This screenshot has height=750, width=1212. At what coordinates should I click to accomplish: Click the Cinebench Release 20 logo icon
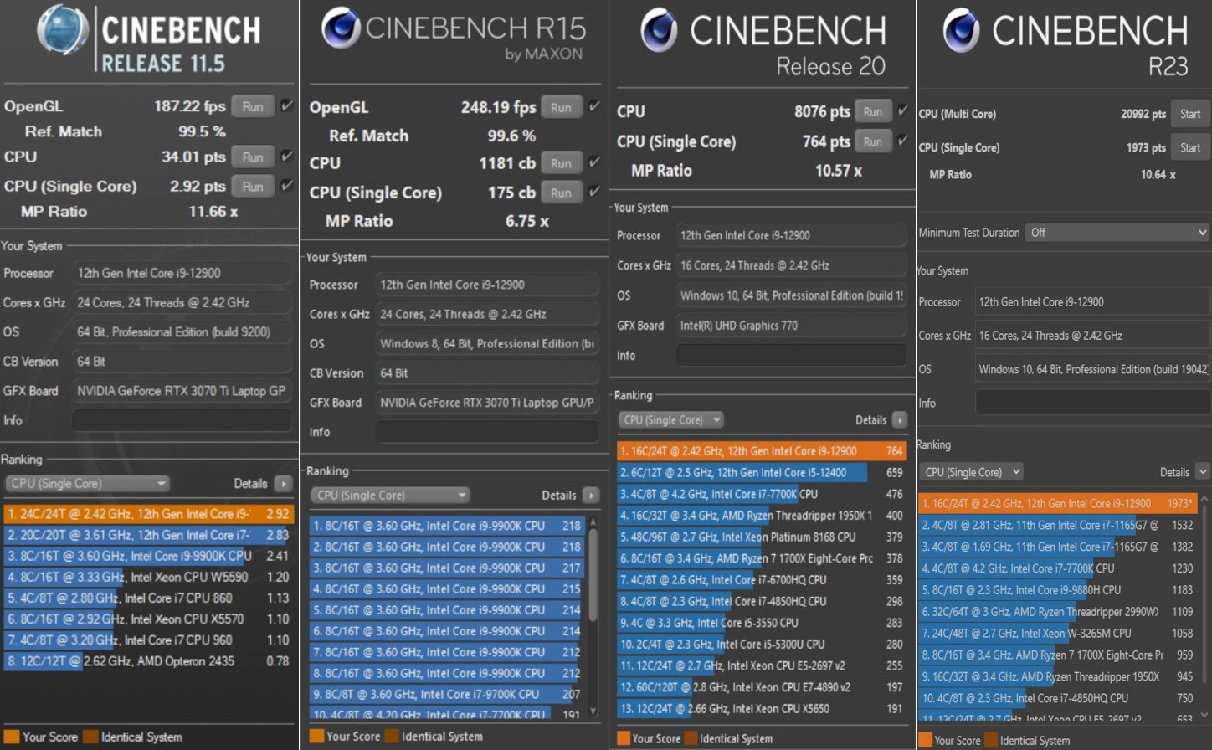coord(660,30)
